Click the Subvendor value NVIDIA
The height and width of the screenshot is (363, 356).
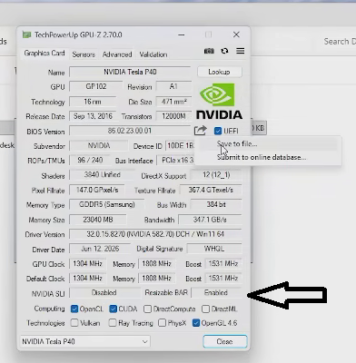99,145
